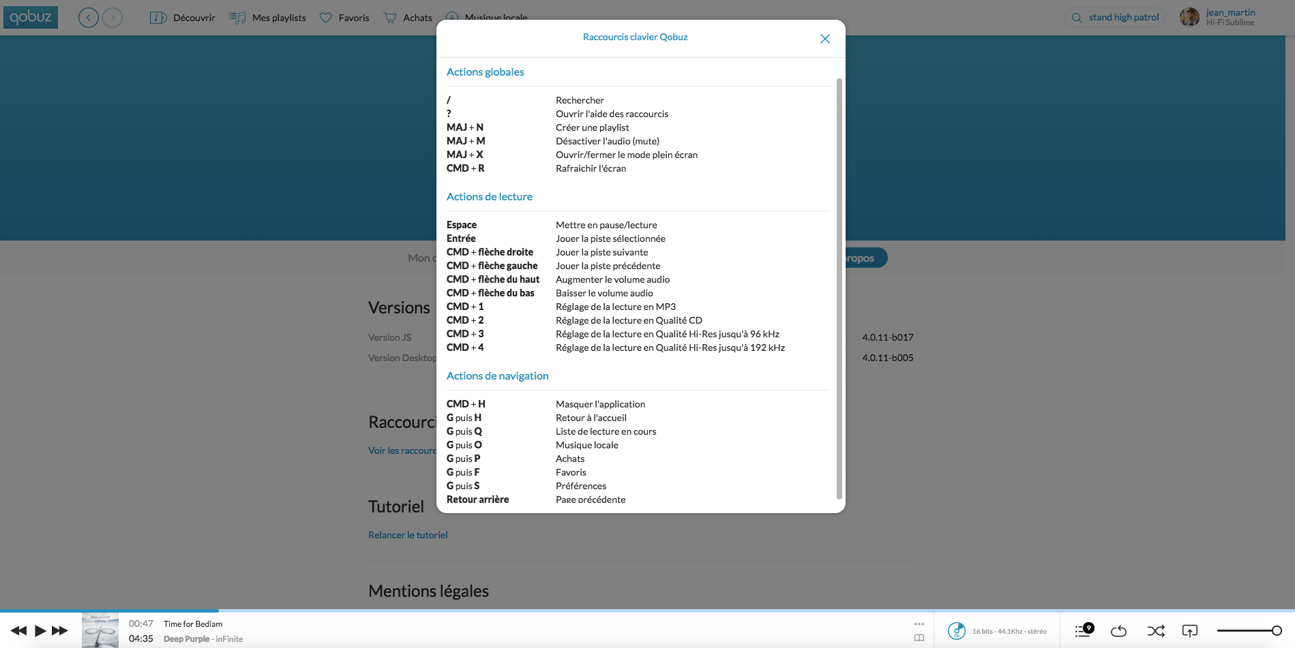Click the playback progress bar
1295x648 pixels.
click(647, 611)
